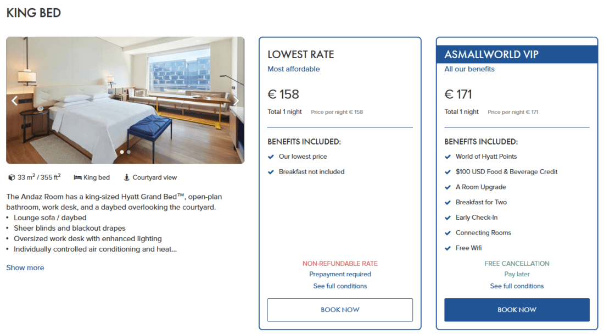Click the Lowest Rate card heading
The image size is (604, 334).
[301, 54]
